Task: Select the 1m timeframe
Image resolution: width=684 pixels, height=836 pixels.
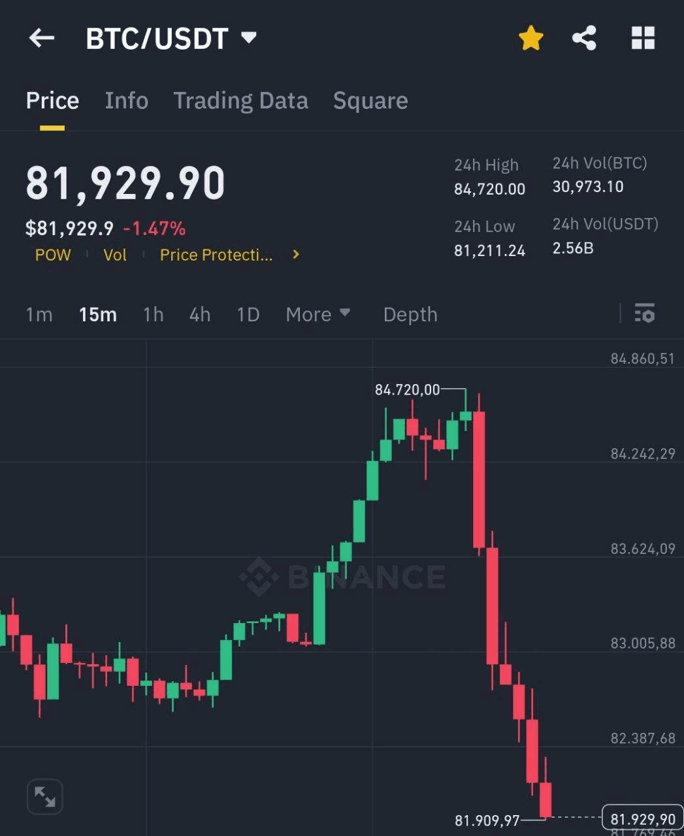Action: point(39,314)
